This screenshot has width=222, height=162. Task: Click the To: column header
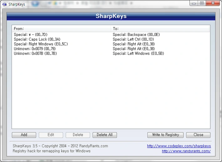[160, 29]
